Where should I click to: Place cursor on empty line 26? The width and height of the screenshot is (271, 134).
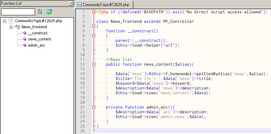point(184,131)
